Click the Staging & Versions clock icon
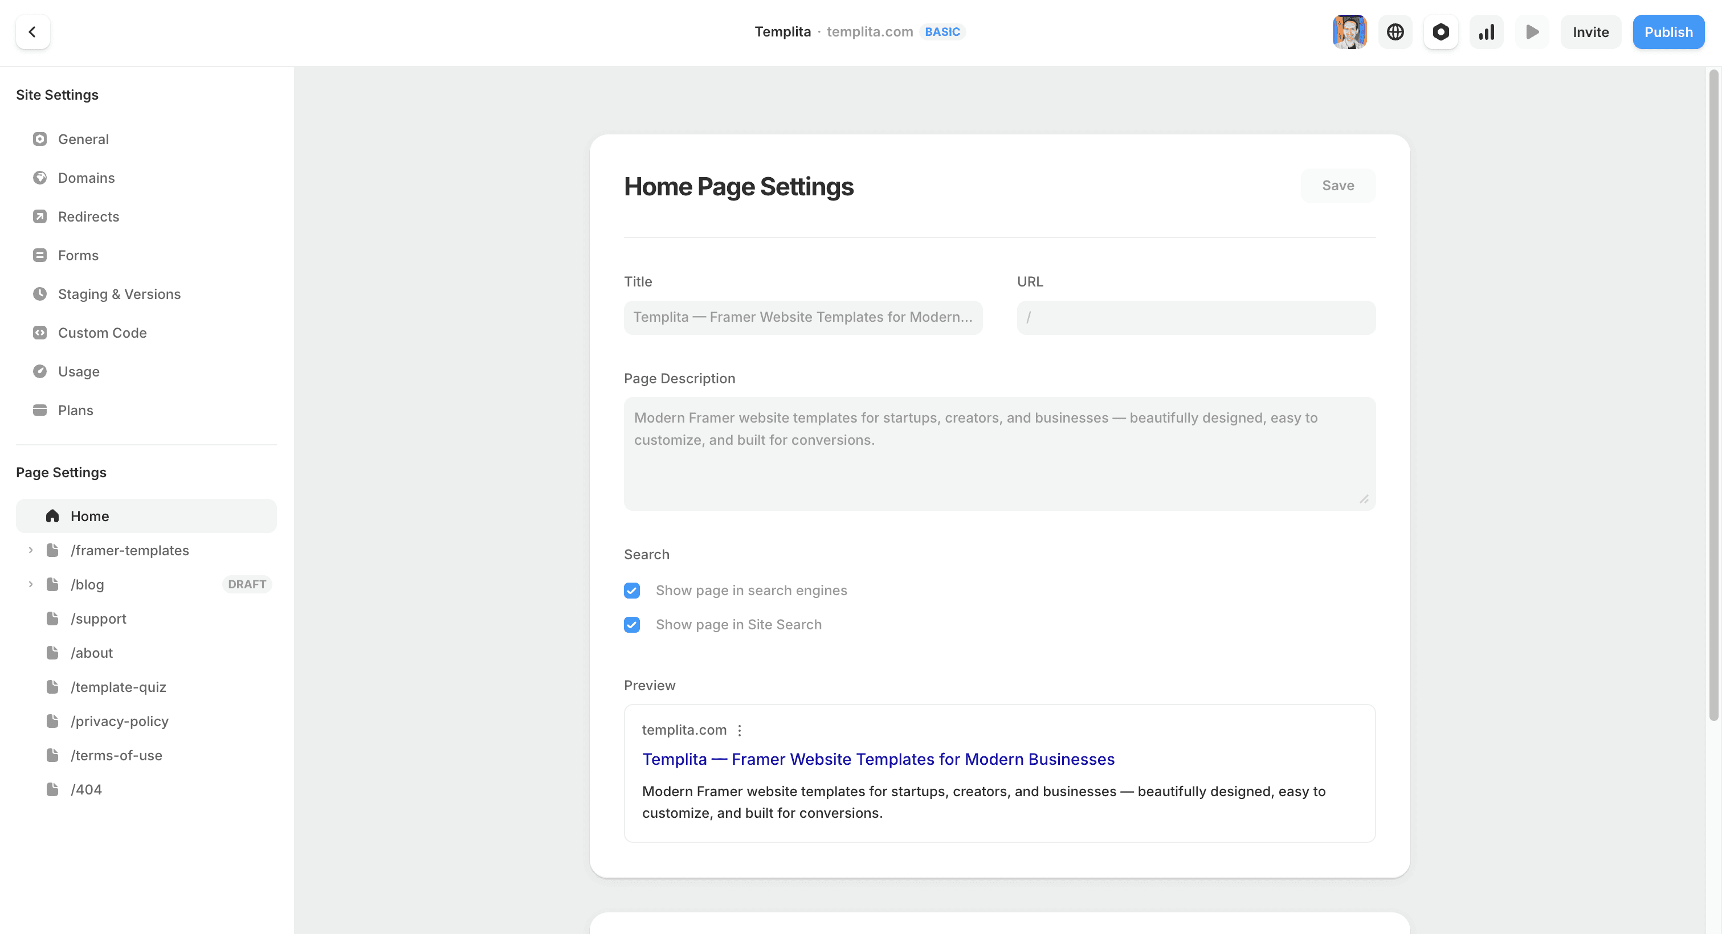The image size is (1722, 934). pos(40,294)
